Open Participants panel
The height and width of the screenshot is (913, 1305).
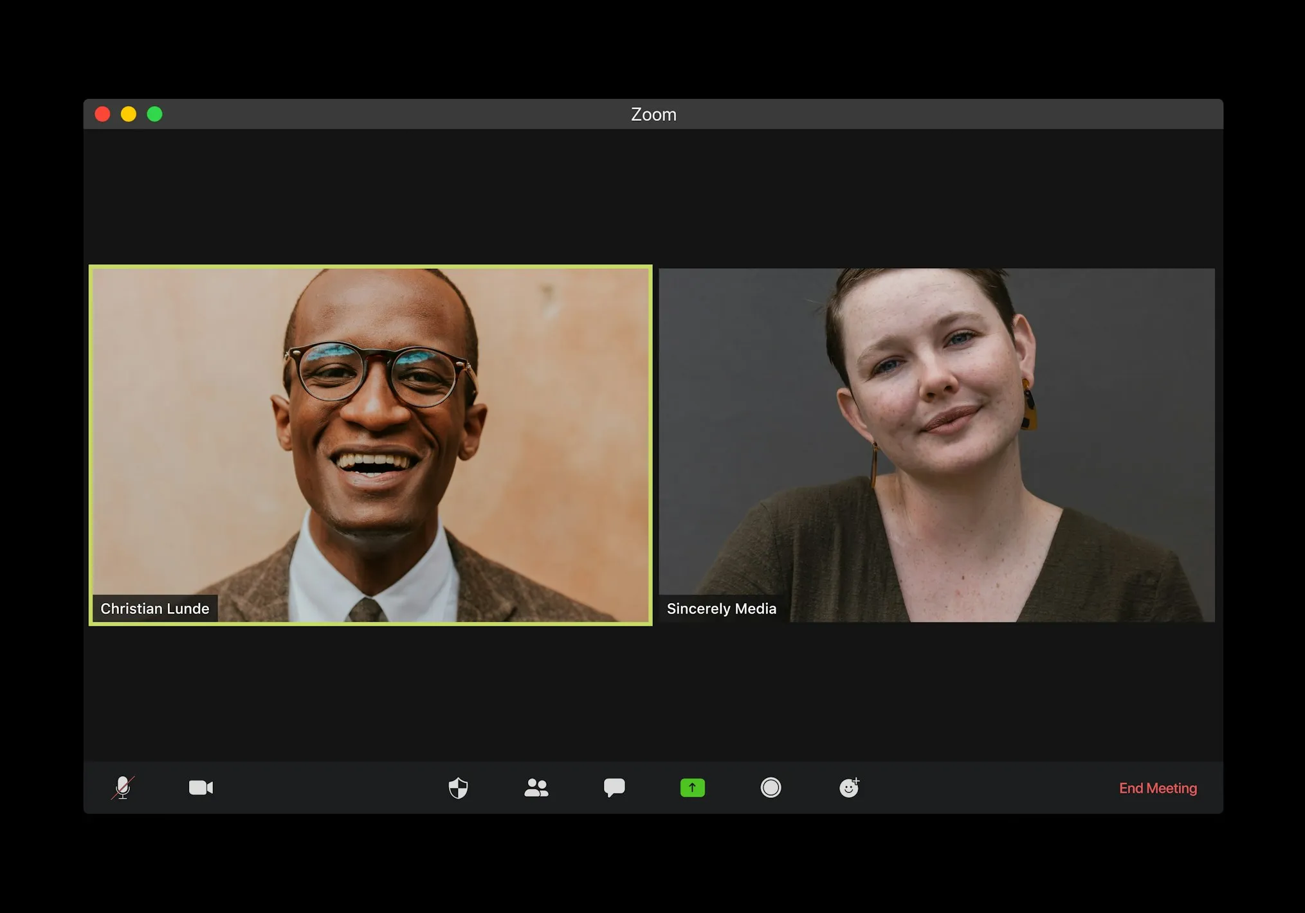[x=536, y=788]
